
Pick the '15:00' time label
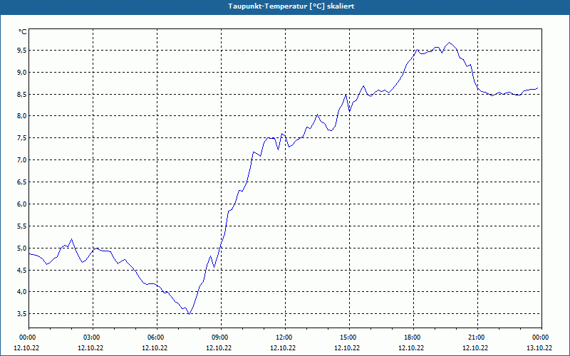pyautogui.click(x=348, y=337)
